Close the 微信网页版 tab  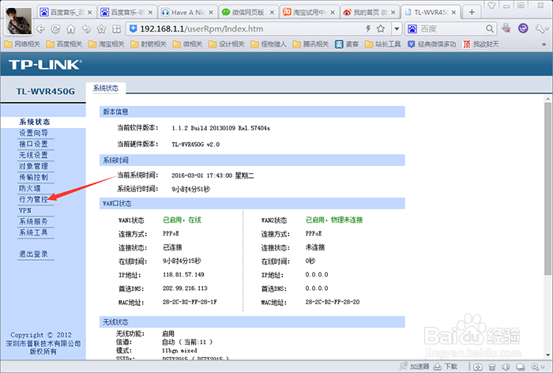272,13
